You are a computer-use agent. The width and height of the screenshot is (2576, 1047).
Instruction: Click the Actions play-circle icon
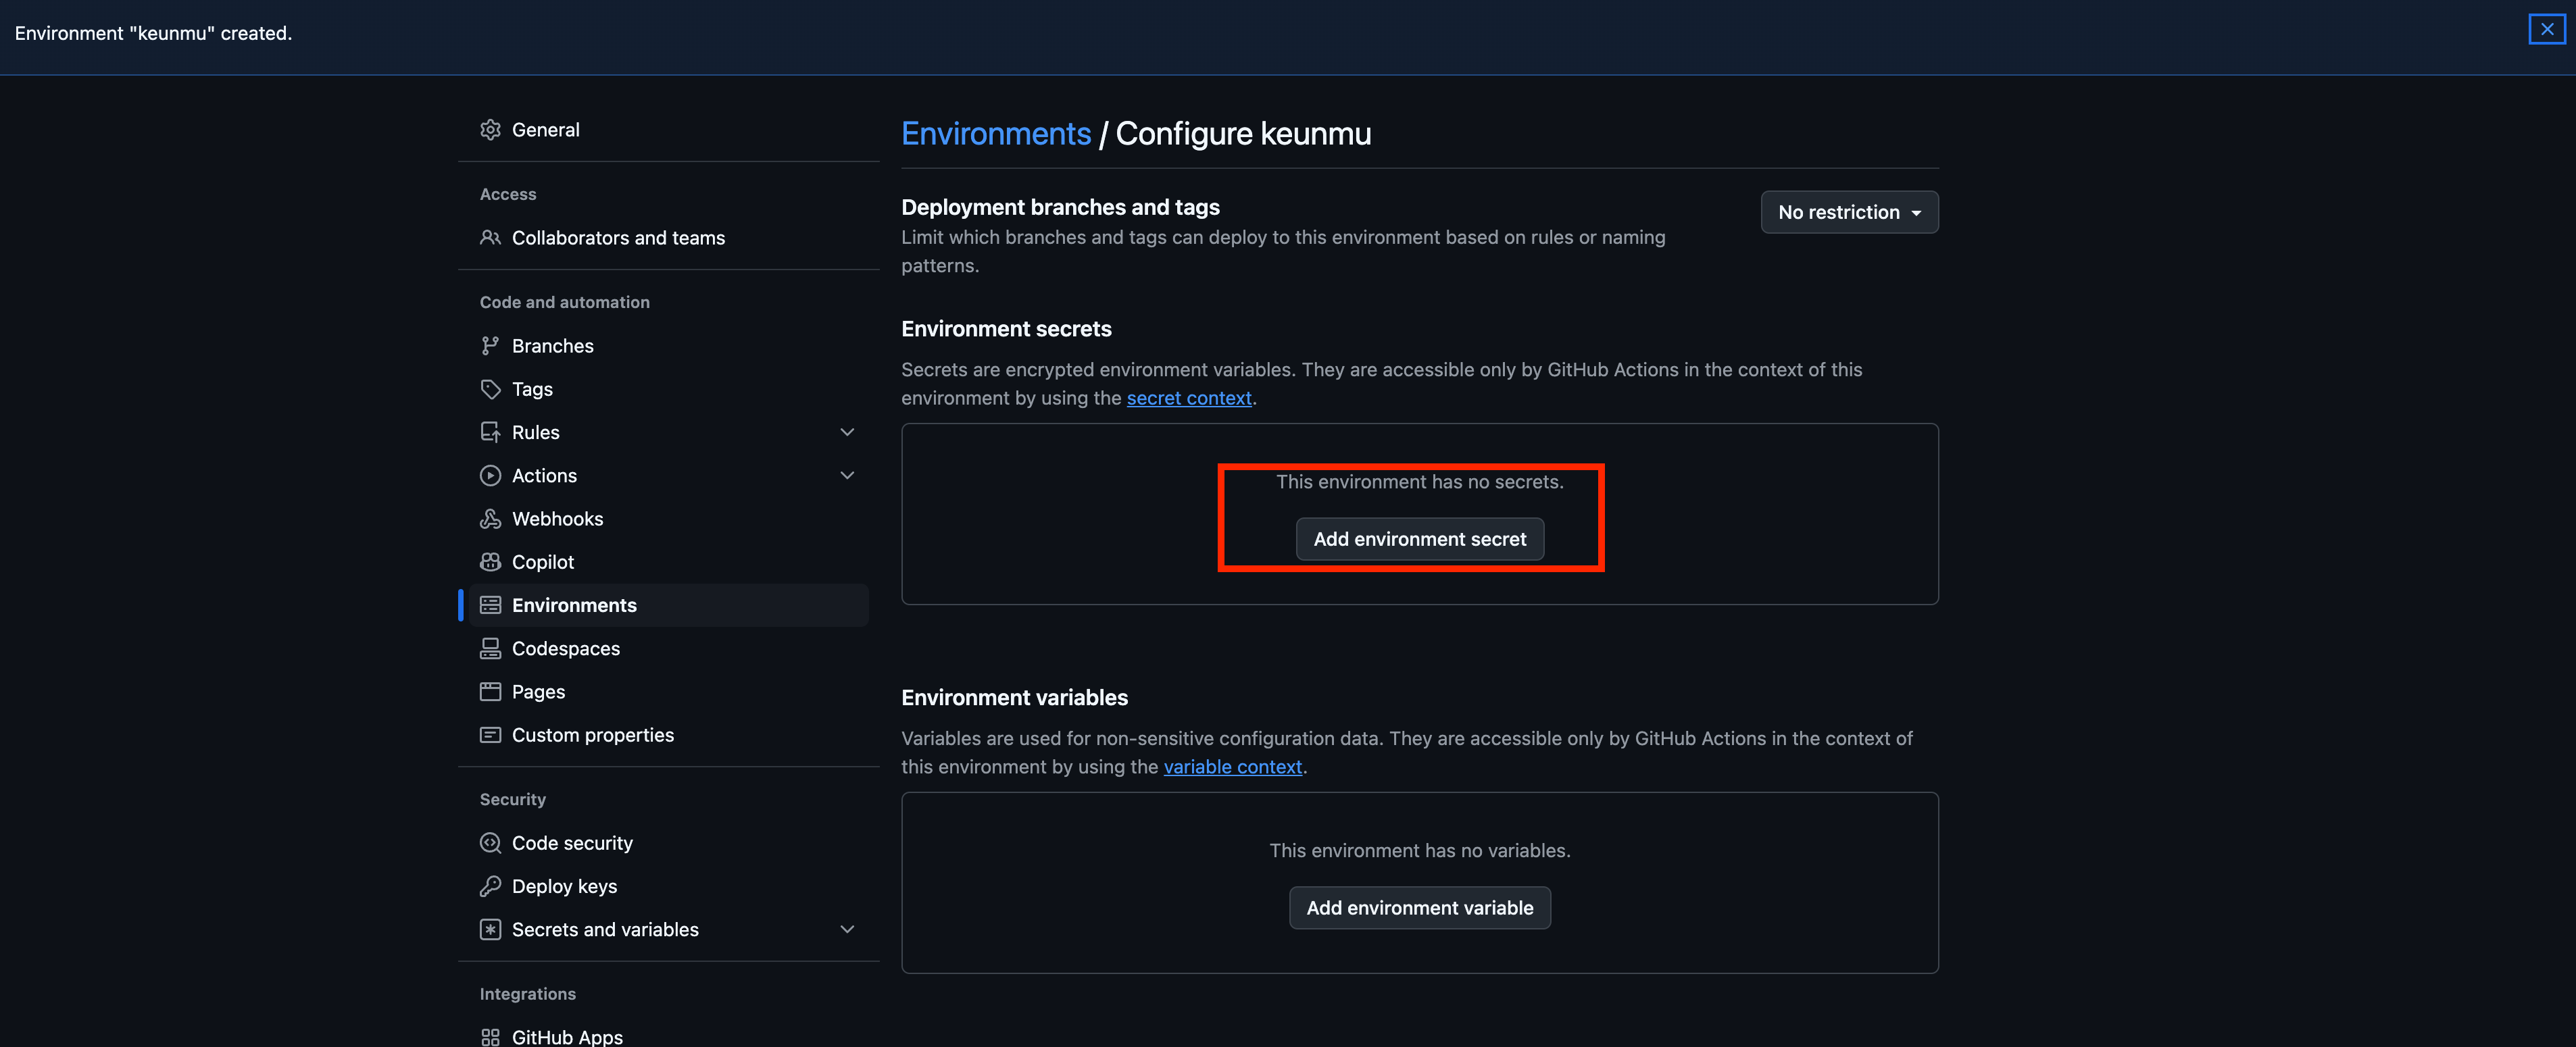coord(490,476)
